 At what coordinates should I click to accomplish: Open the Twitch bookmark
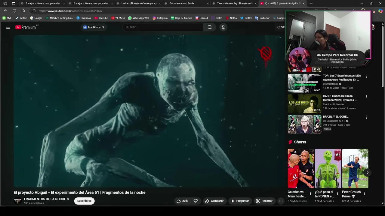217,18
